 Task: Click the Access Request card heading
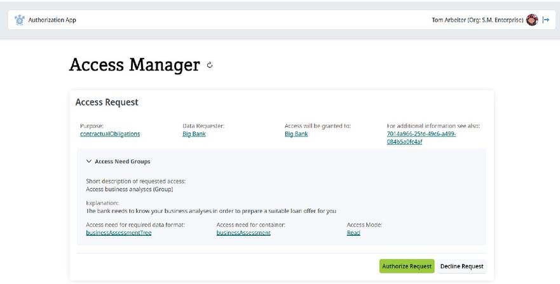(107, 102)
